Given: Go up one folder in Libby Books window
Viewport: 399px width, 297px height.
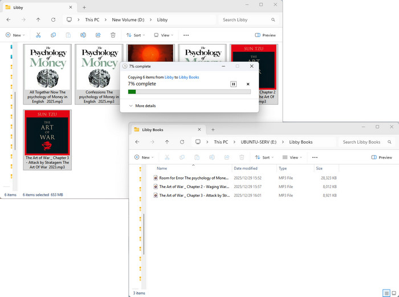Looking at the screenshot, I should pos(167,142).
